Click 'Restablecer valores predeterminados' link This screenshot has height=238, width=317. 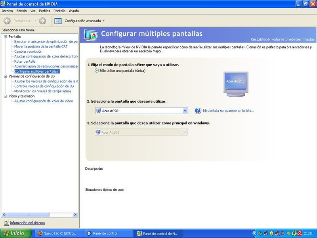point(283,39)
